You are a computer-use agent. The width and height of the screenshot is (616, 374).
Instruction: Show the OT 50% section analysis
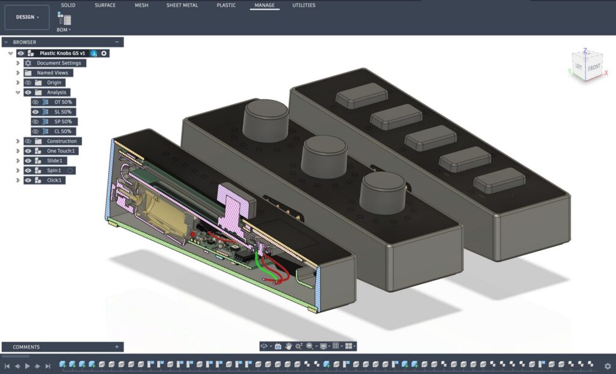(35, 102)
